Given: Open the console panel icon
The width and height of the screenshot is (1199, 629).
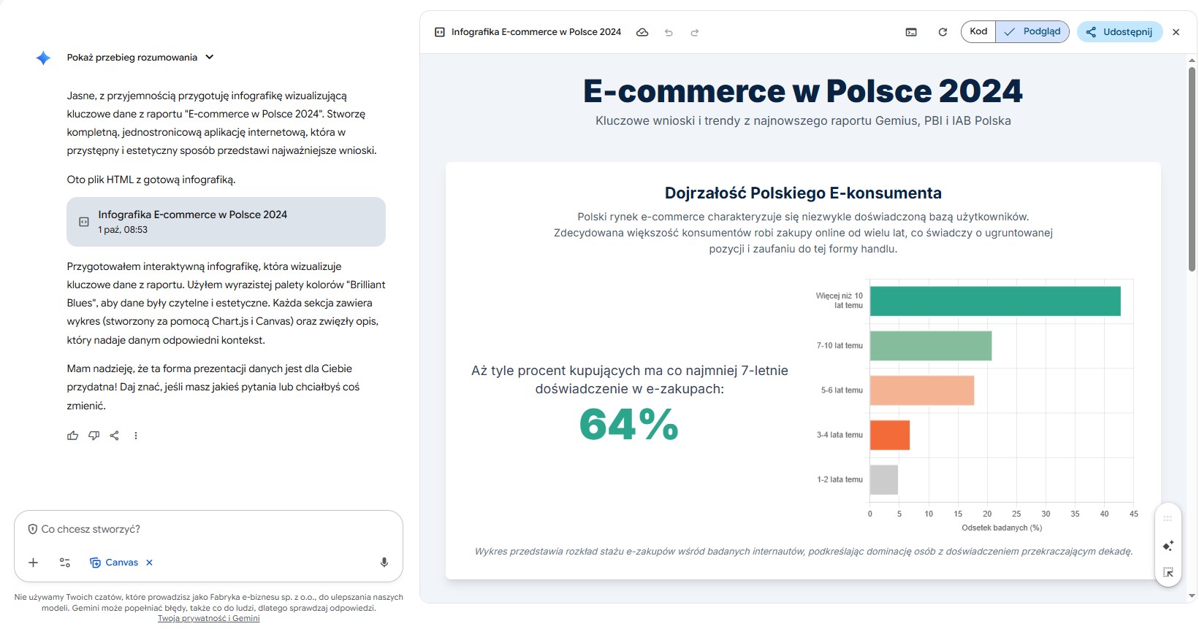Looking at the screenshot, I should [x=911, y=32].
